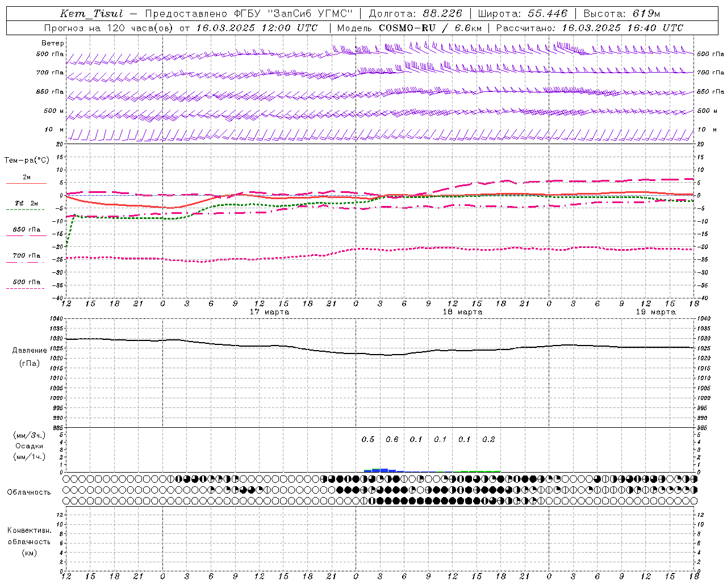Click the Облачность cloudiness label
This screenshot has height=581, width=727.
coord(29,492)
